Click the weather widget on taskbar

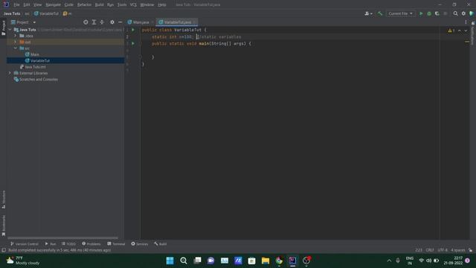tap(23, 261)
